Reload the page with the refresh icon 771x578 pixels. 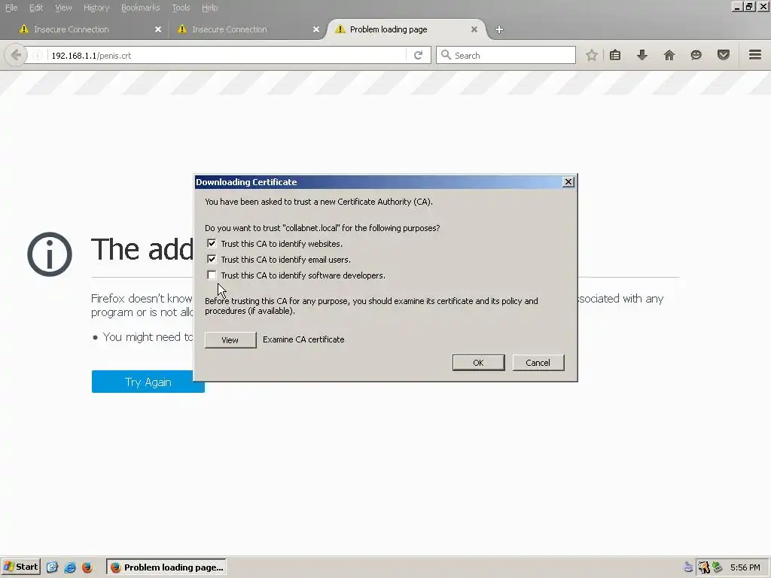point(418,55)
